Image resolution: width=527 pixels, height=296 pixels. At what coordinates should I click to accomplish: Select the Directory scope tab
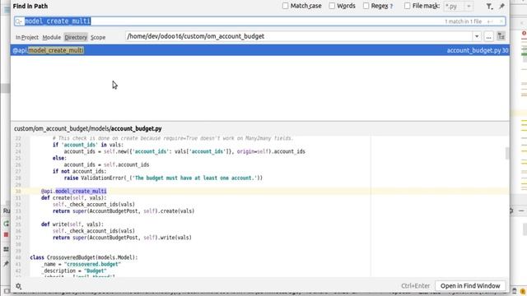point(76,37)
